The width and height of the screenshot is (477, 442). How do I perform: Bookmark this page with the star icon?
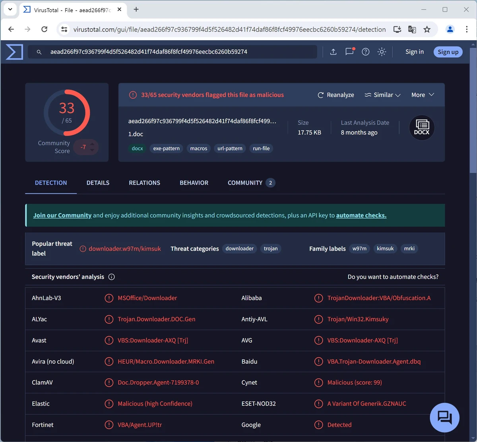[427, 29]
